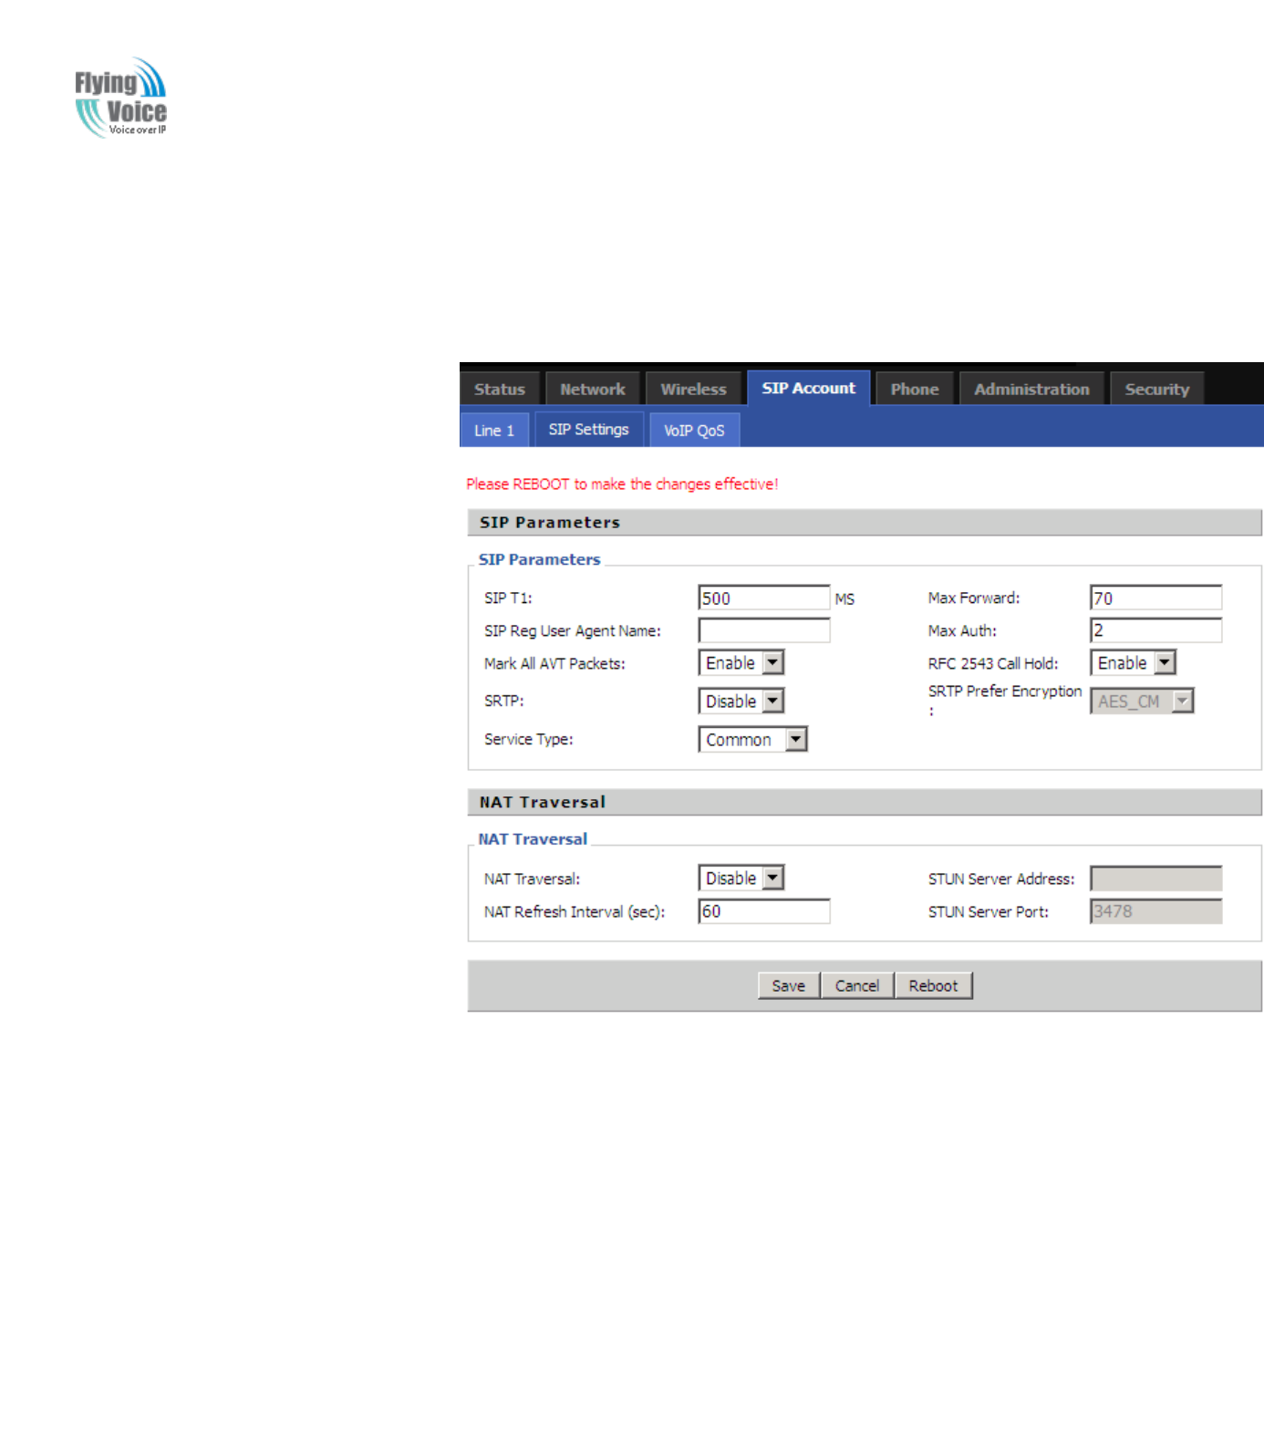Open the Administration tab
1264x1445 pixels.
(1031, 389)
